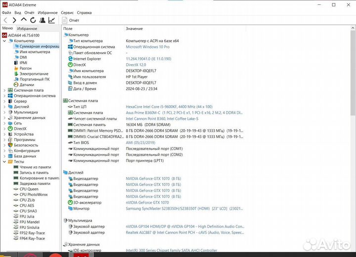Click the red AIDA64 taskbar icon
Image resolution: width=356 pixels, height=257 pixels.
pyautogui.click(x=82, y=255)
